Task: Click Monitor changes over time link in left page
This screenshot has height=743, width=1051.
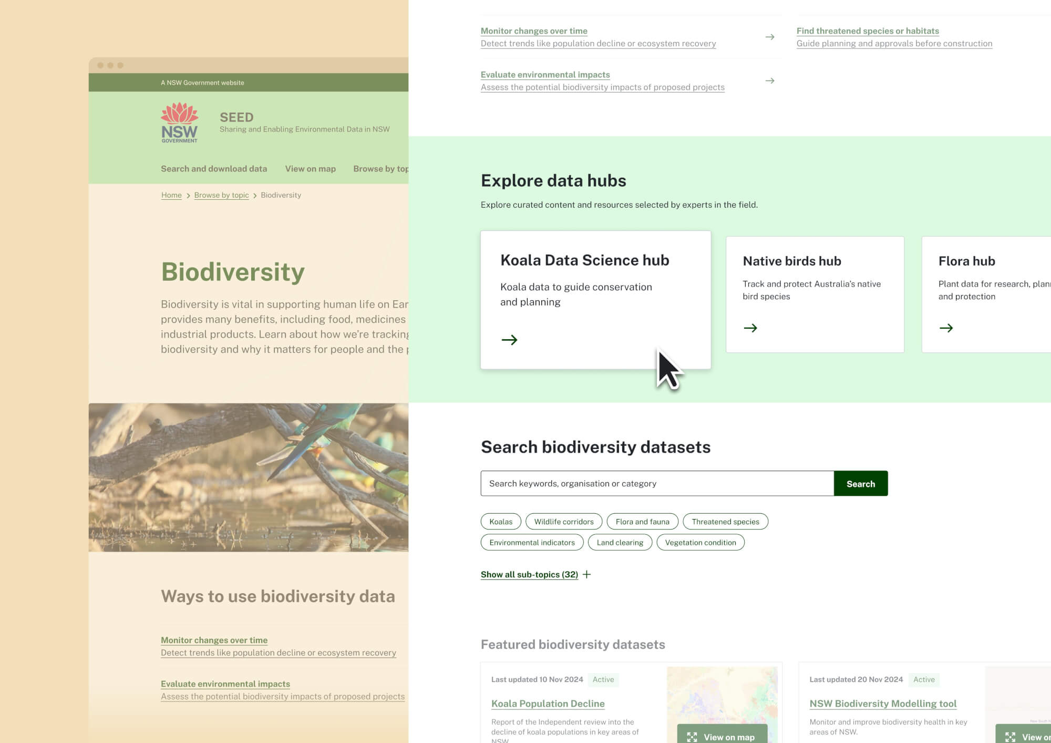Action: [x=214, y=640]
